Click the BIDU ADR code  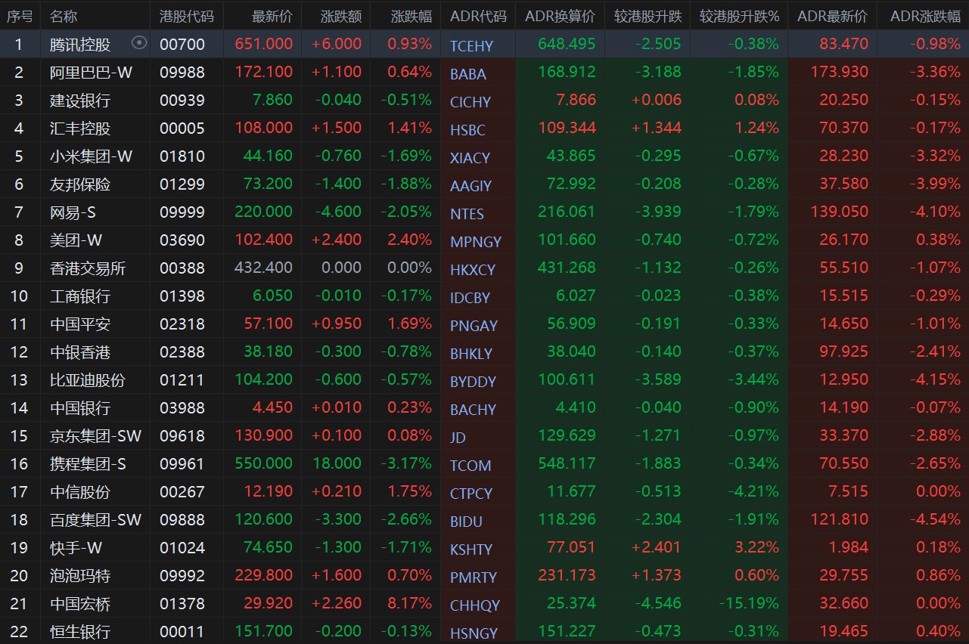466,522
